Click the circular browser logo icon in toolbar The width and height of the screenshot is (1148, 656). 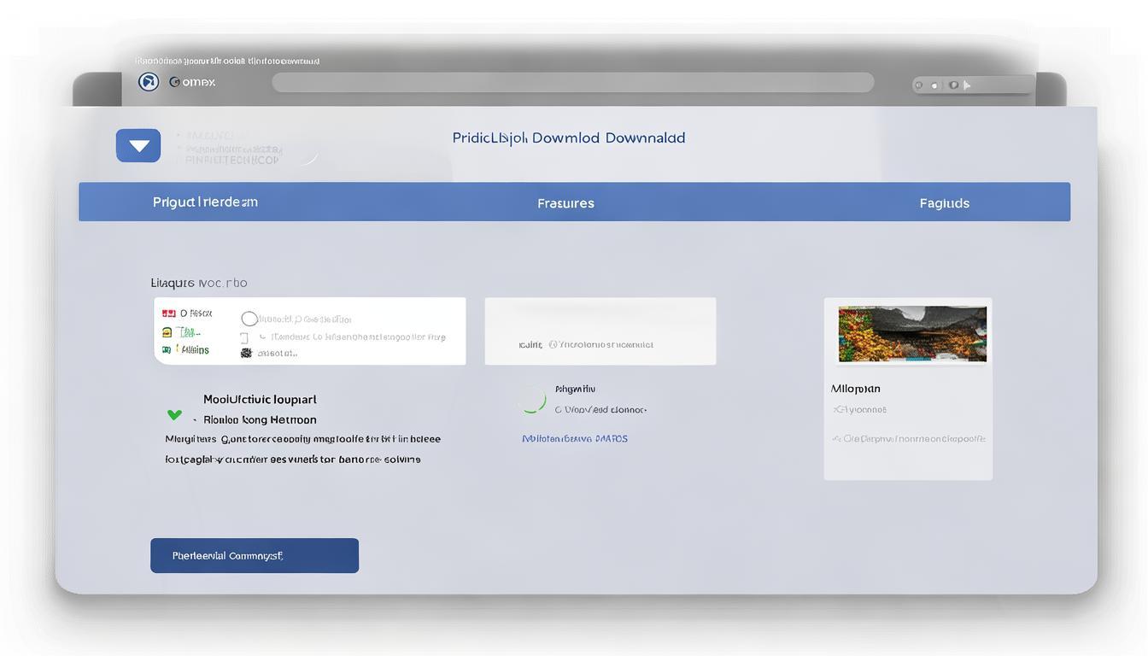pyautogui.click(x=149, y=82)
